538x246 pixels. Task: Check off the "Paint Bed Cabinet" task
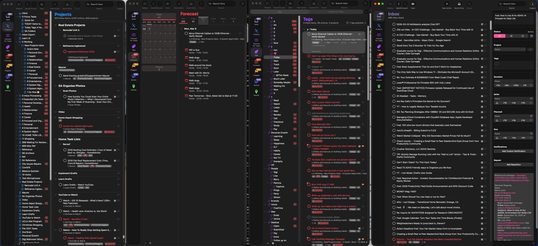pyautogui.click(x=309, y=91)
